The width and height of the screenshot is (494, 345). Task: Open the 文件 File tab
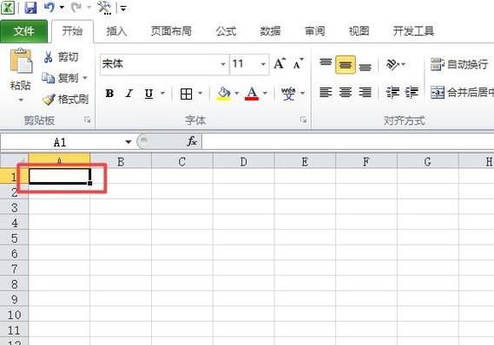click(23, 31)
